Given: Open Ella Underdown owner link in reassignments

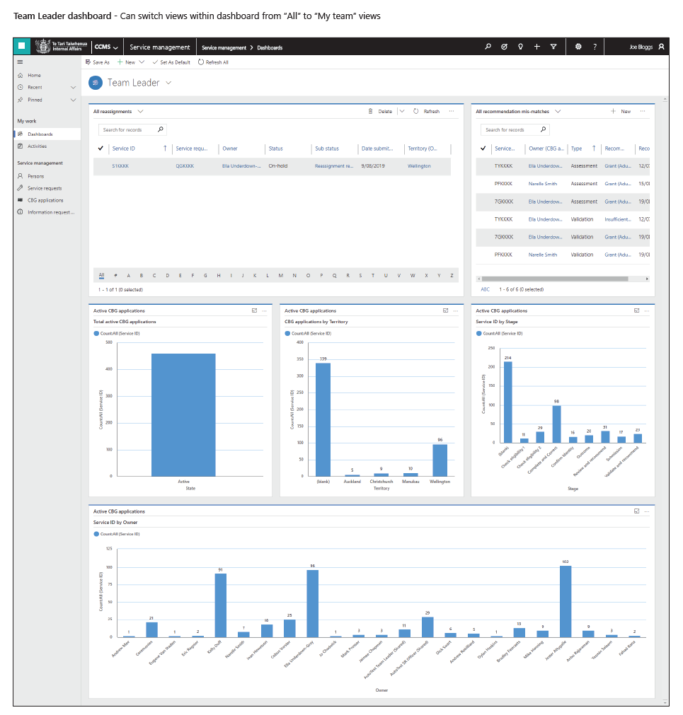Looking at the screenshot, I should (241, 166).
